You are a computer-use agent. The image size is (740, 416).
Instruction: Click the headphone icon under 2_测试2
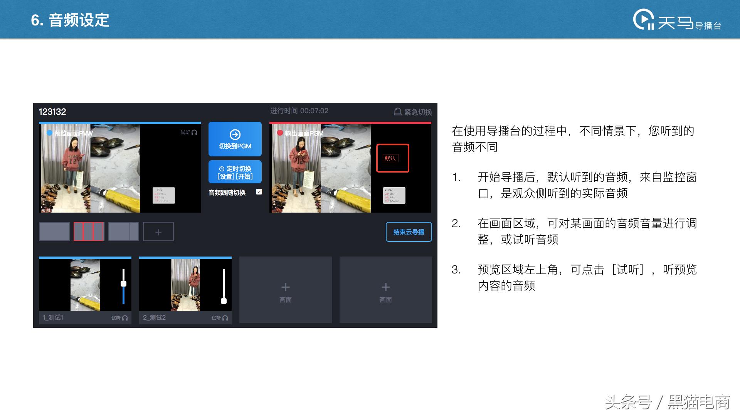point(225,318)
